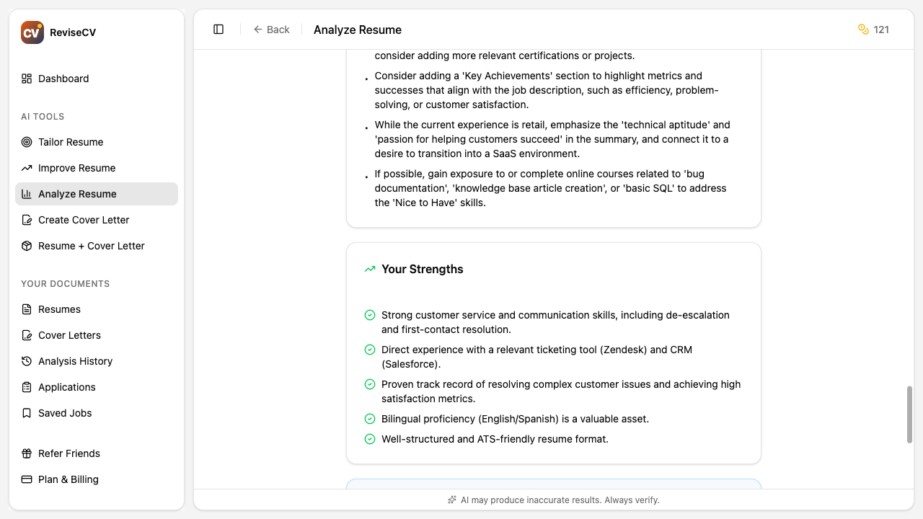Select the Tailor Resume target icon
Viewport: 923px width, 519px height.
(x=27, y=142)
